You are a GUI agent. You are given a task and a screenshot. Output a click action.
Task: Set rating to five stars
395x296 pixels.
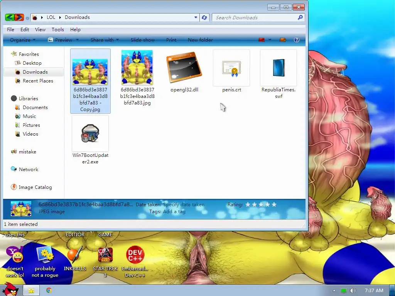[274, 205]
